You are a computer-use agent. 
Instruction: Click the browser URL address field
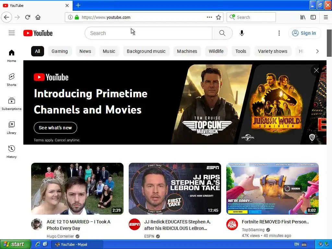144,17
